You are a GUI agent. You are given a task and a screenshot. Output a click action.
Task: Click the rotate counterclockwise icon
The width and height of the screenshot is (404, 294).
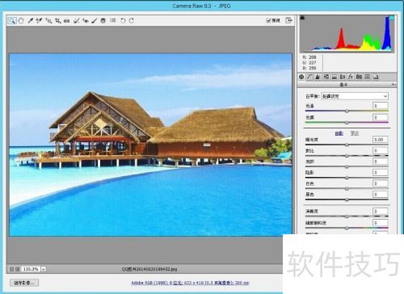pyautogui.click(x=123, y=20)
